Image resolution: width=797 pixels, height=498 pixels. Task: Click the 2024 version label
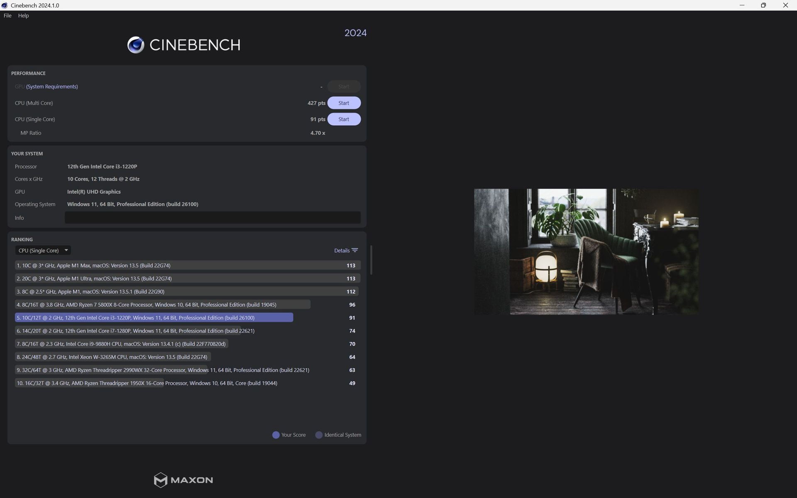pyautogui.click(x=355, y=33)
